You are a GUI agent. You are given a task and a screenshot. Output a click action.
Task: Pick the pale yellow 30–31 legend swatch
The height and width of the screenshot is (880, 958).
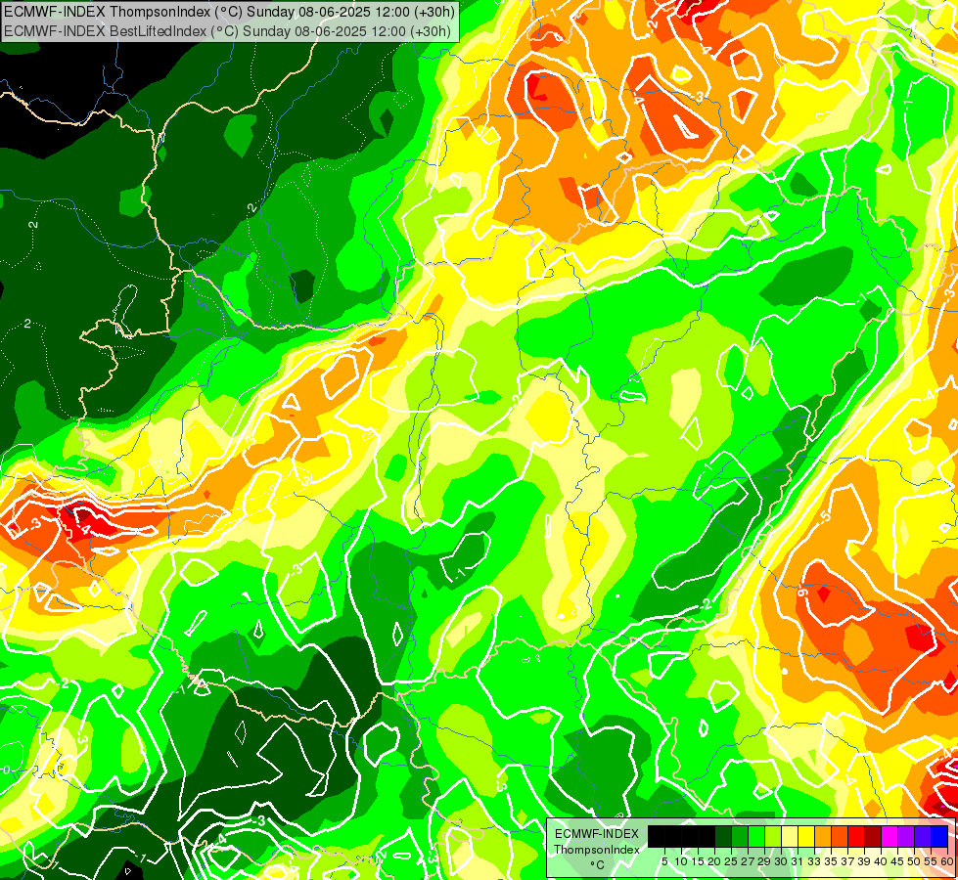(790, 836)
